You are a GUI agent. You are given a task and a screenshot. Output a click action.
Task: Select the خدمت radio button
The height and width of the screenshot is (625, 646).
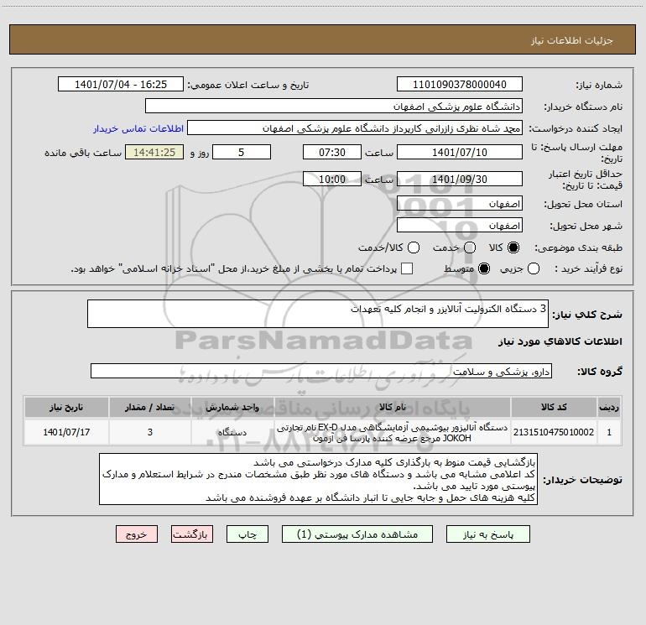[x=470, y=247]
